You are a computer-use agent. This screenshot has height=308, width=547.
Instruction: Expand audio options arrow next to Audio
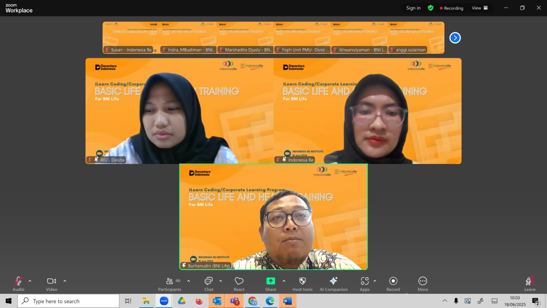pos(30,281)
